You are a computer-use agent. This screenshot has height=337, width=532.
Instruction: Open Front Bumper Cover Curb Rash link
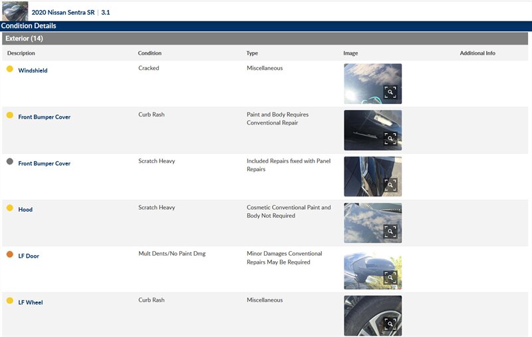[44, 117]
